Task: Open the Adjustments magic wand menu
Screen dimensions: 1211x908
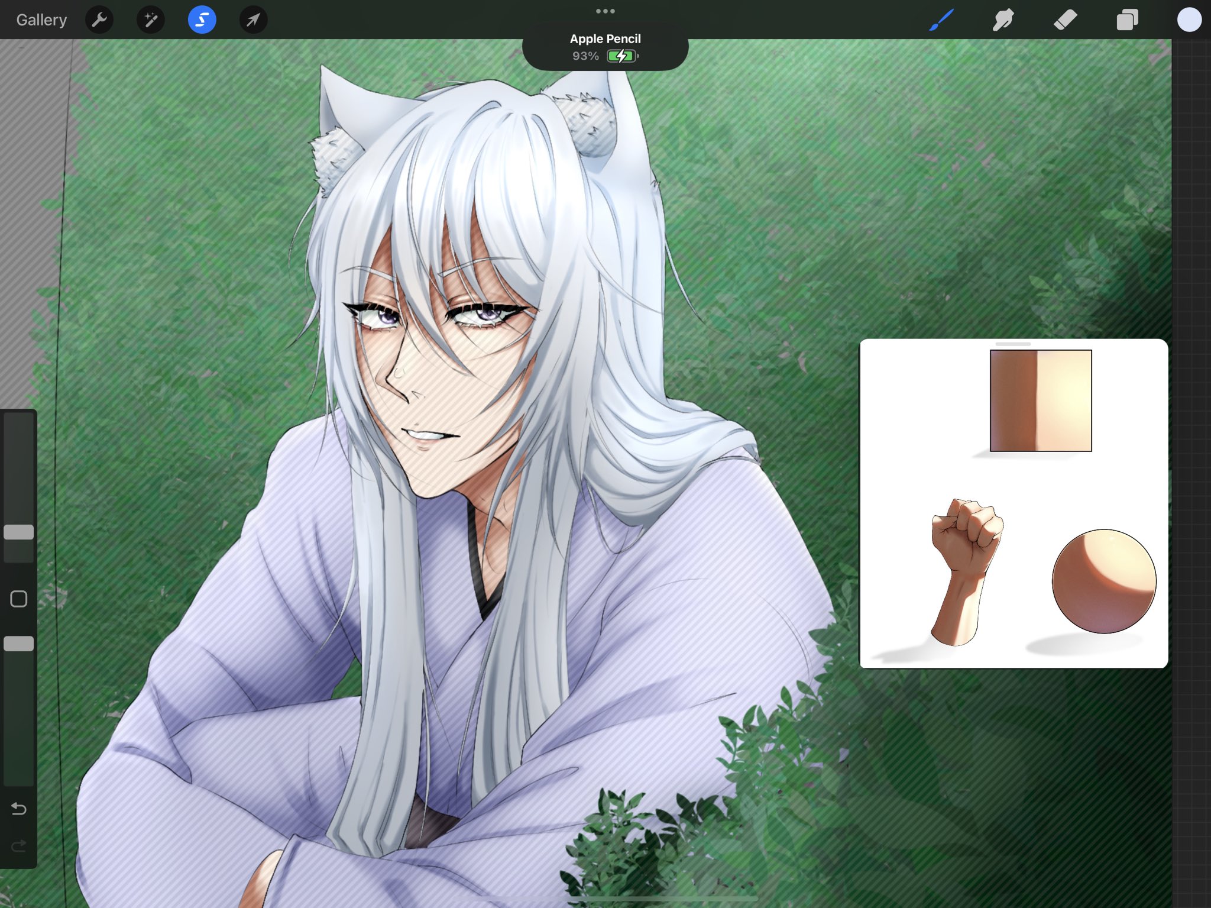Action: pos(151,20)
